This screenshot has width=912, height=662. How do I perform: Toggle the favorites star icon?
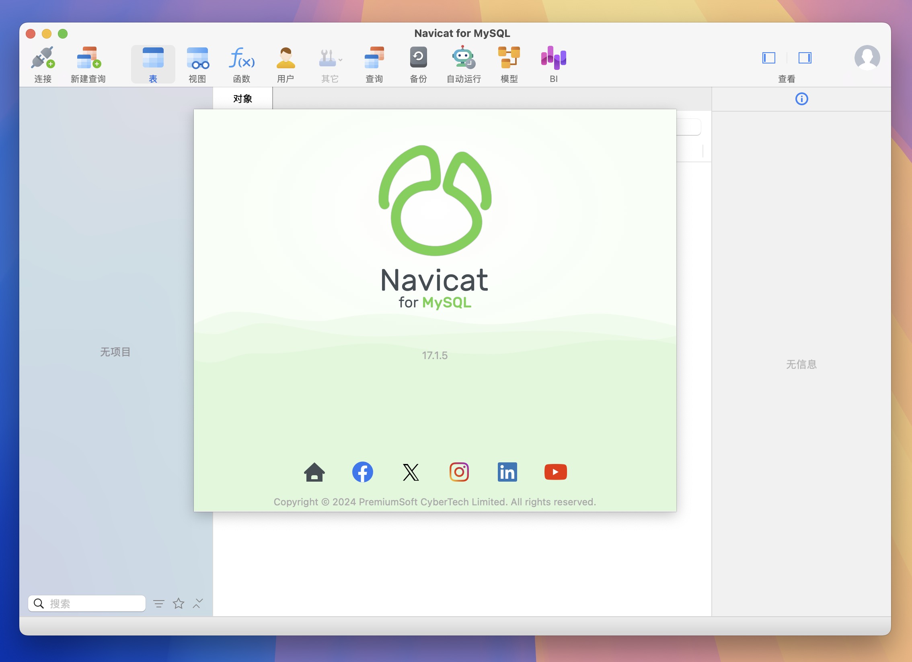(179, 603)
